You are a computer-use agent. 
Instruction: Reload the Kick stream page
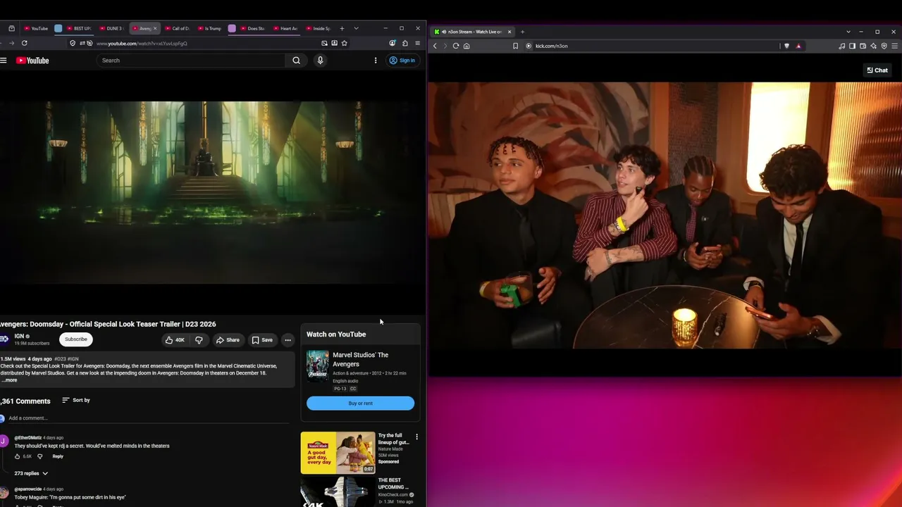coord(456,46)
